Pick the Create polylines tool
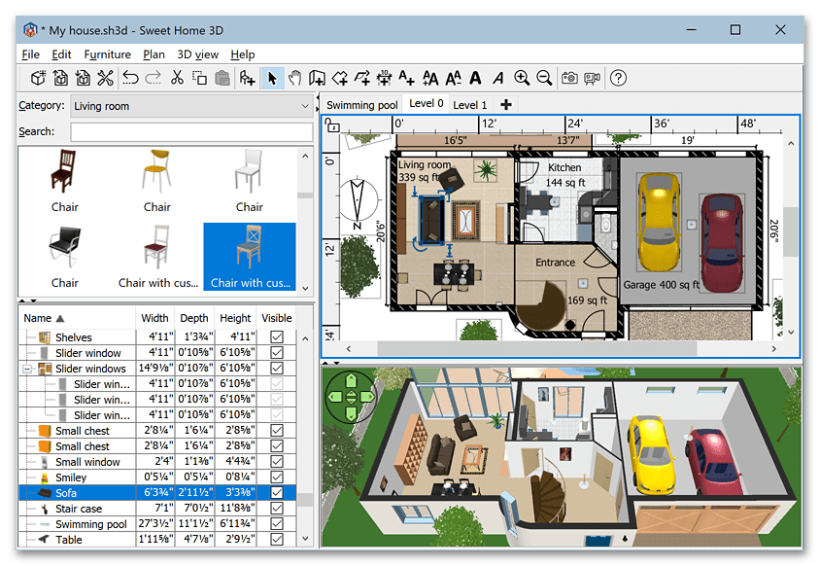Viewport: 820px width, 566px height. [361, 78]
